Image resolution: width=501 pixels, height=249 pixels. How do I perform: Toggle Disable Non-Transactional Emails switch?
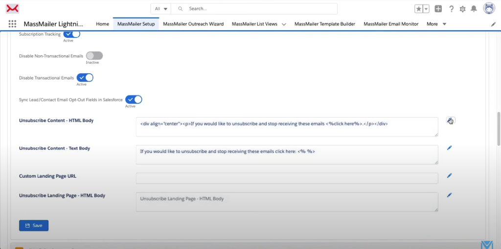point(94,56)
